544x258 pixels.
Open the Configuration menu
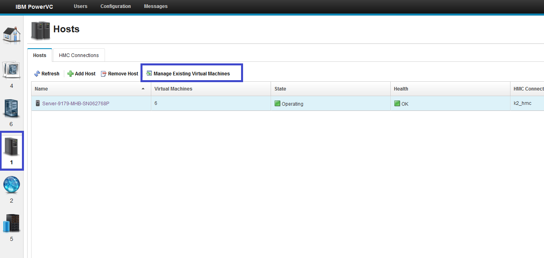pos(115,6)
